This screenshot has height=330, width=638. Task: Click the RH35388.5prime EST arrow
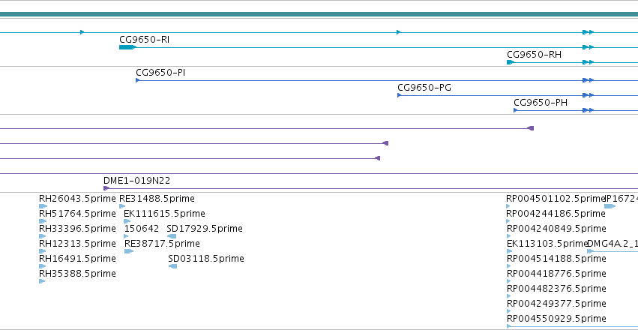click(42, 281)
